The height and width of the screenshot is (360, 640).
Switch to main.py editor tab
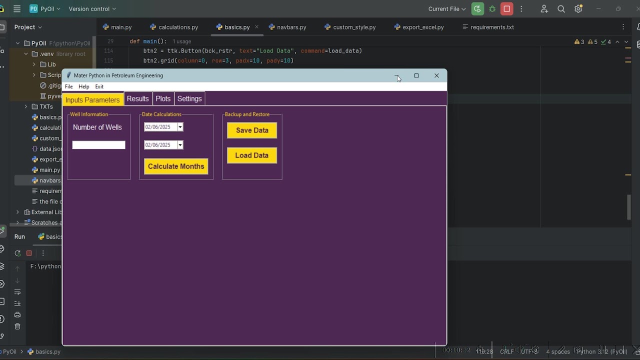pyautogui.click(x=117, y=27)
